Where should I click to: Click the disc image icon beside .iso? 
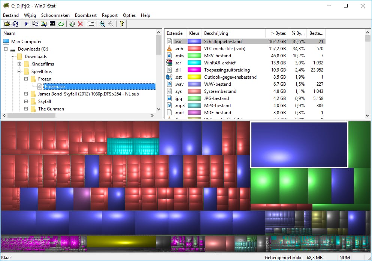coord(169,41)
